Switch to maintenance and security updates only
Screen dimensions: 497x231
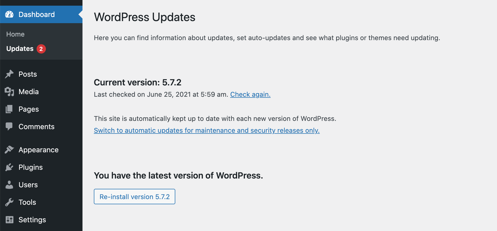click(x=206, y=130)
